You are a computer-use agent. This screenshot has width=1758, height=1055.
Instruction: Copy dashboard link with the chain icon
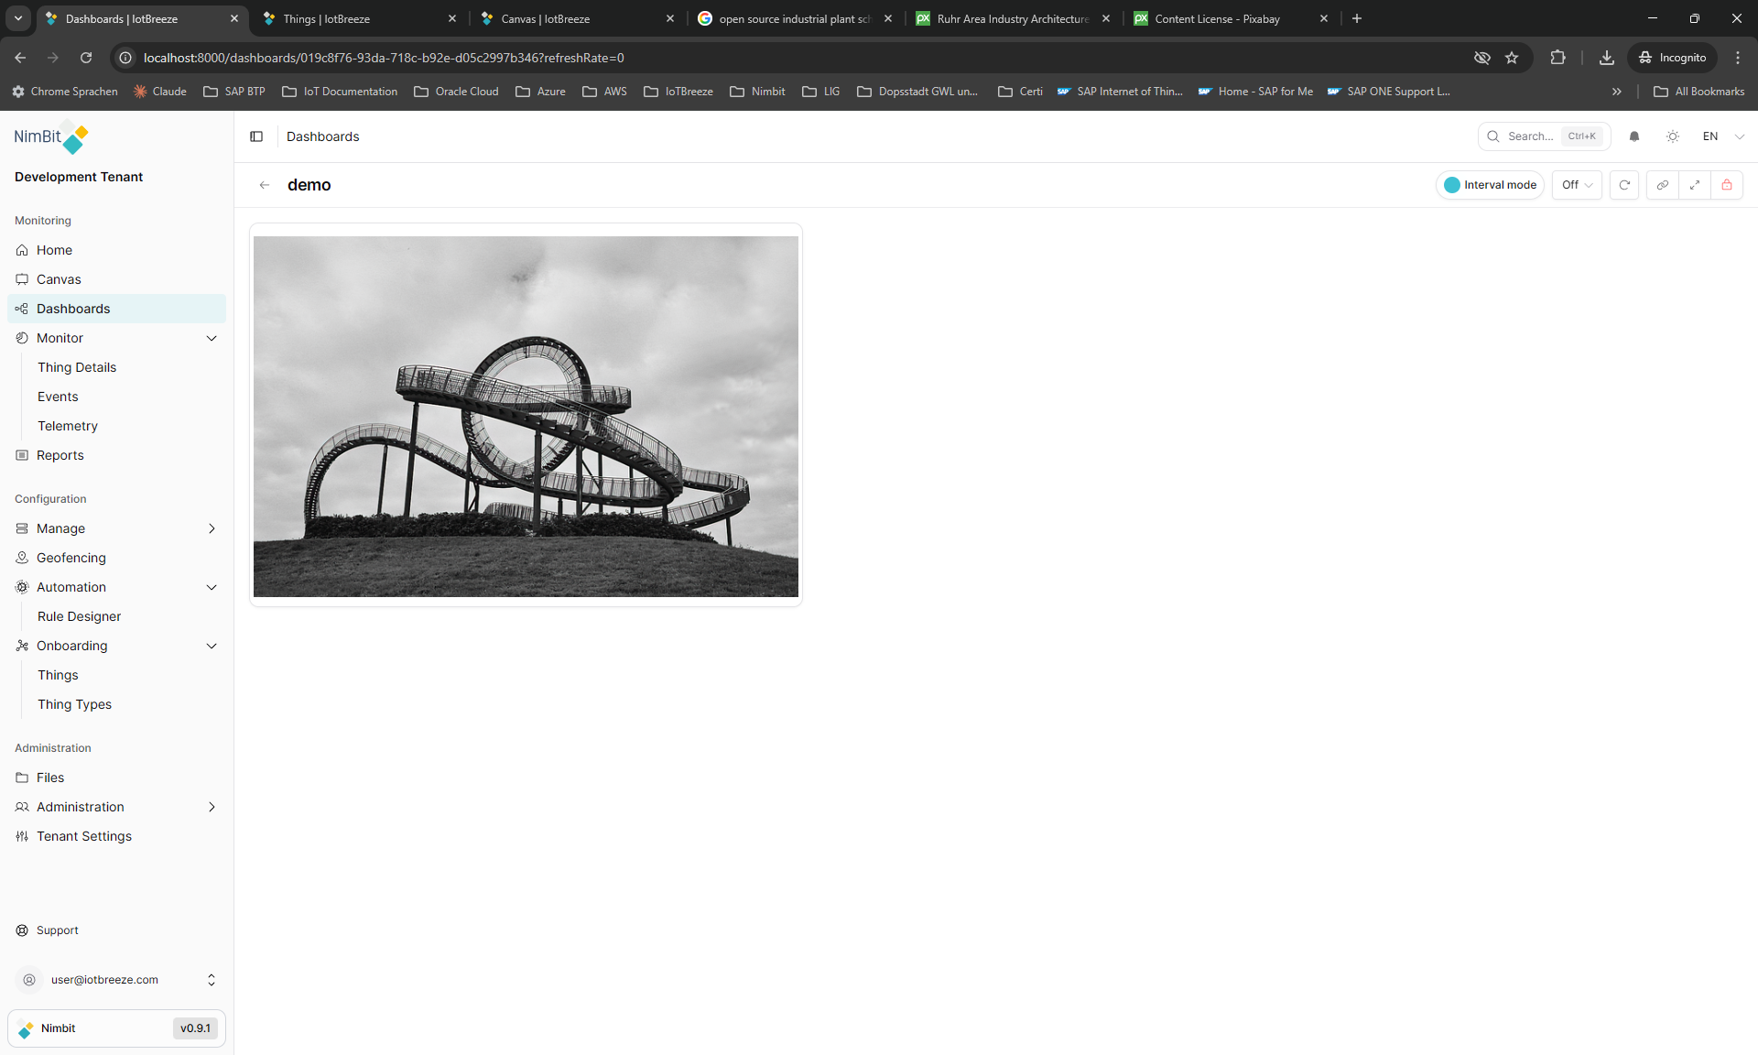[1663, 185]
